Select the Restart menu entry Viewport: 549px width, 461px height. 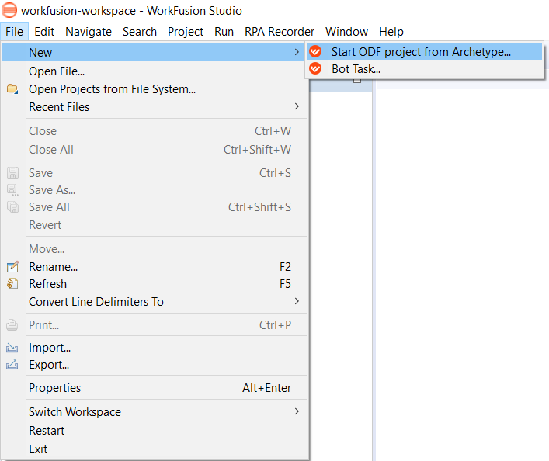154,431
